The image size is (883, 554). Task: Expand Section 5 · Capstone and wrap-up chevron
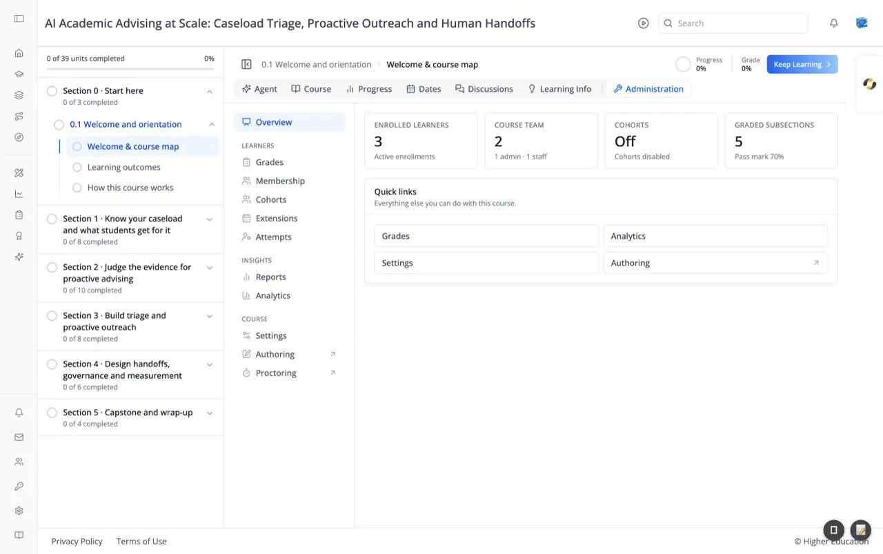[210, 413]
